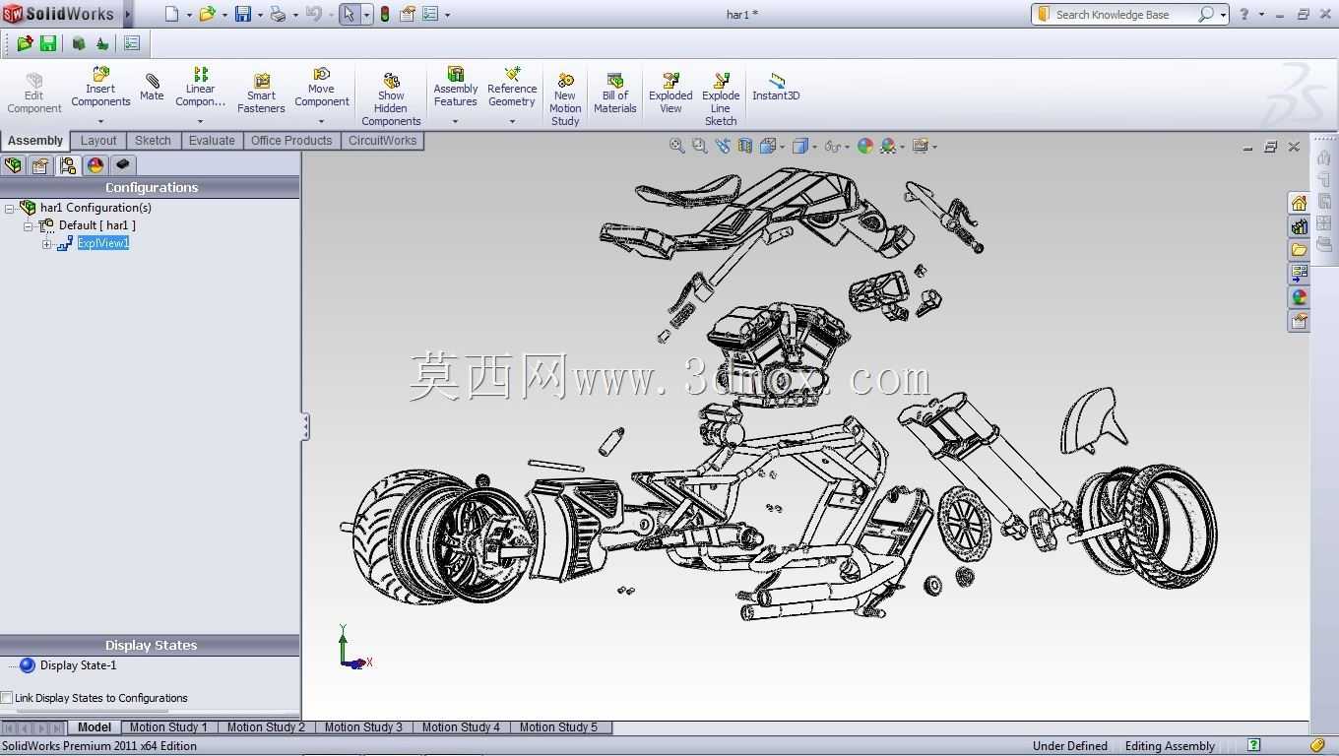Click Explode Line Sketch tool
The height and width of the screenshot is (756, 1339).
(721, 99)
